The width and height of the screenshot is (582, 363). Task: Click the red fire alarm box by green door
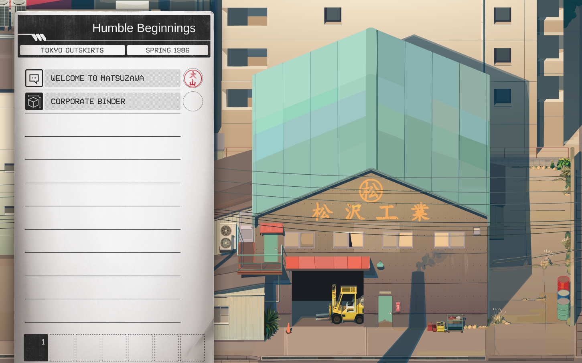click(398, 307)
